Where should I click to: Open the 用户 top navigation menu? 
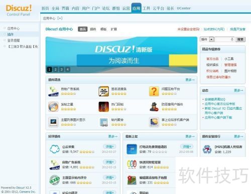(x=86, y=8)
